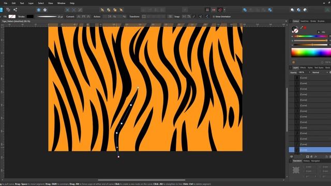Screen dimensions: 331x186
Task: Toggle the colour lock icon in Colour panel
Action: point(319,32)
